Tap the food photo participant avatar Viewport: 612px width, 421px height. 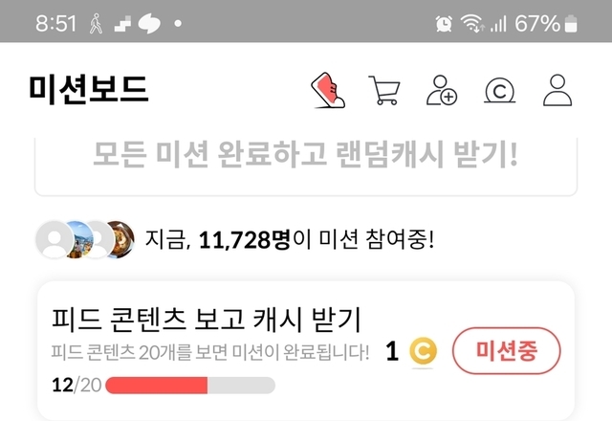(121, 239)
